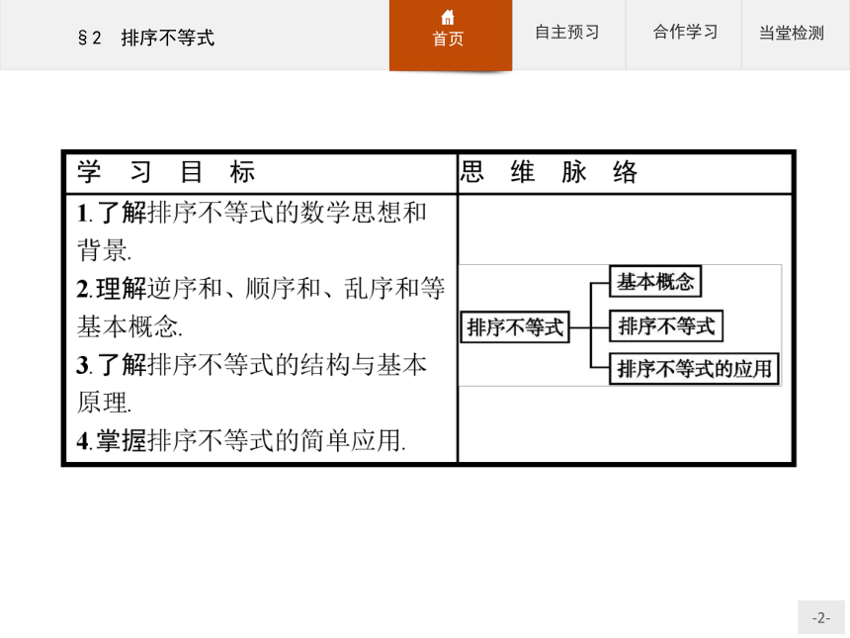This screenshot has width=850, height=638.
Task: Click objective 4 about 简单应用
Action: (241, 440)
